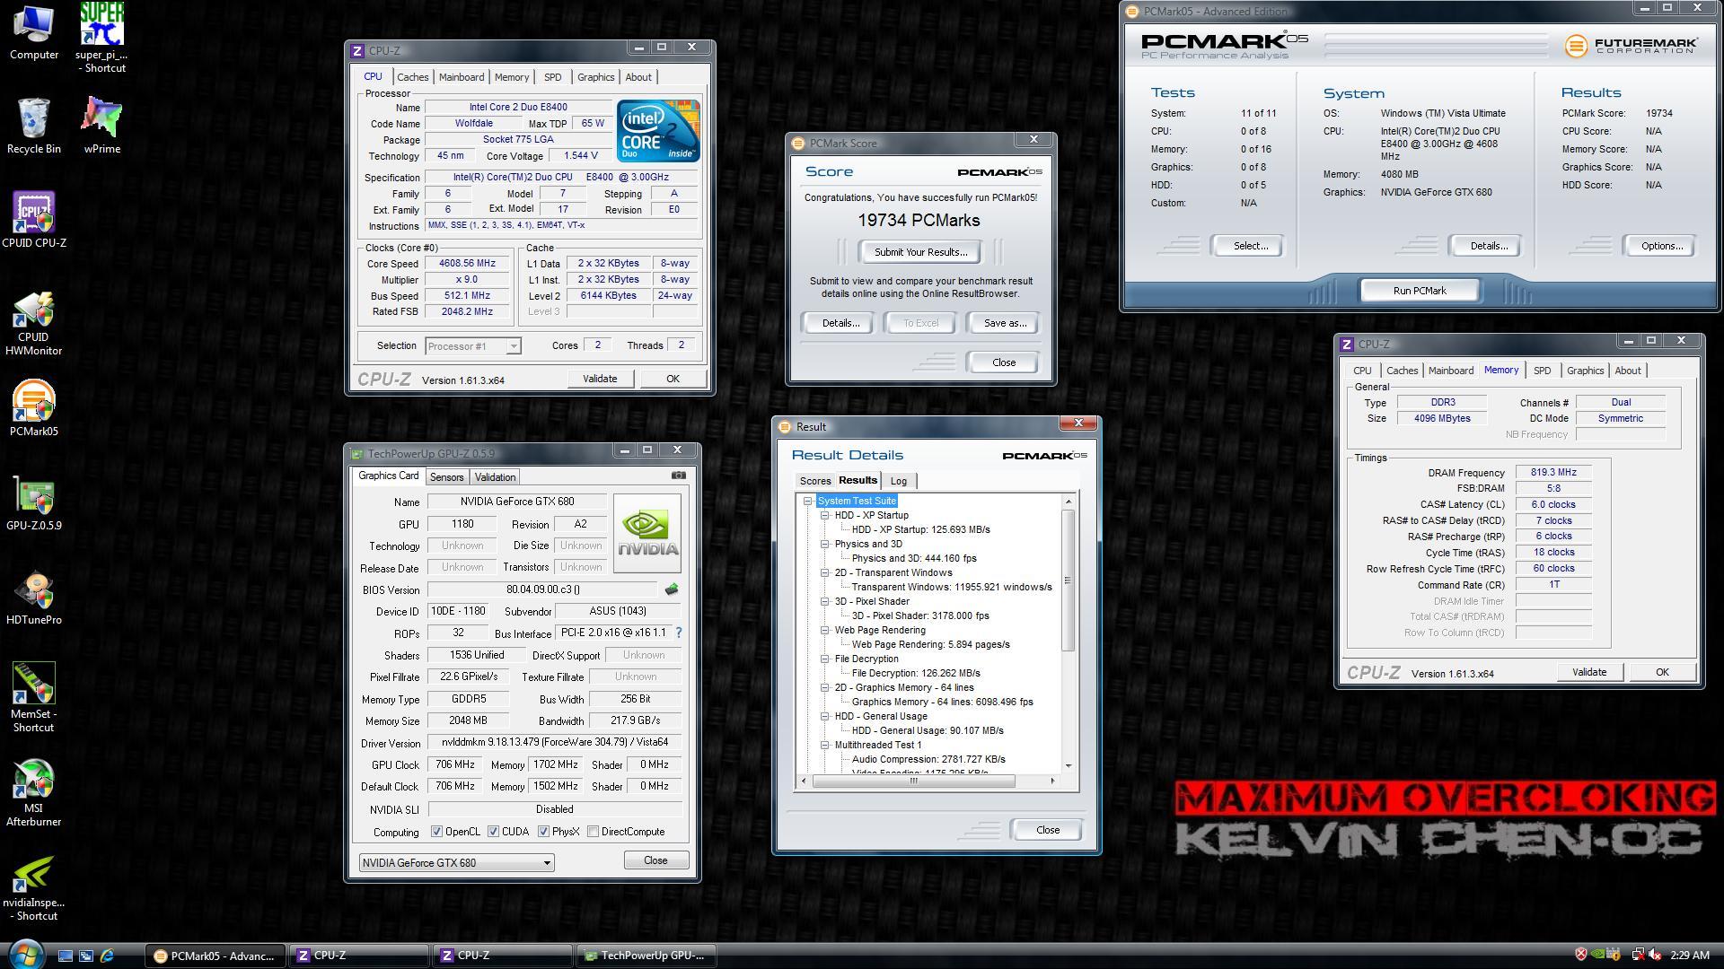Click the Run PCMark button

(x=1420, y=291)
